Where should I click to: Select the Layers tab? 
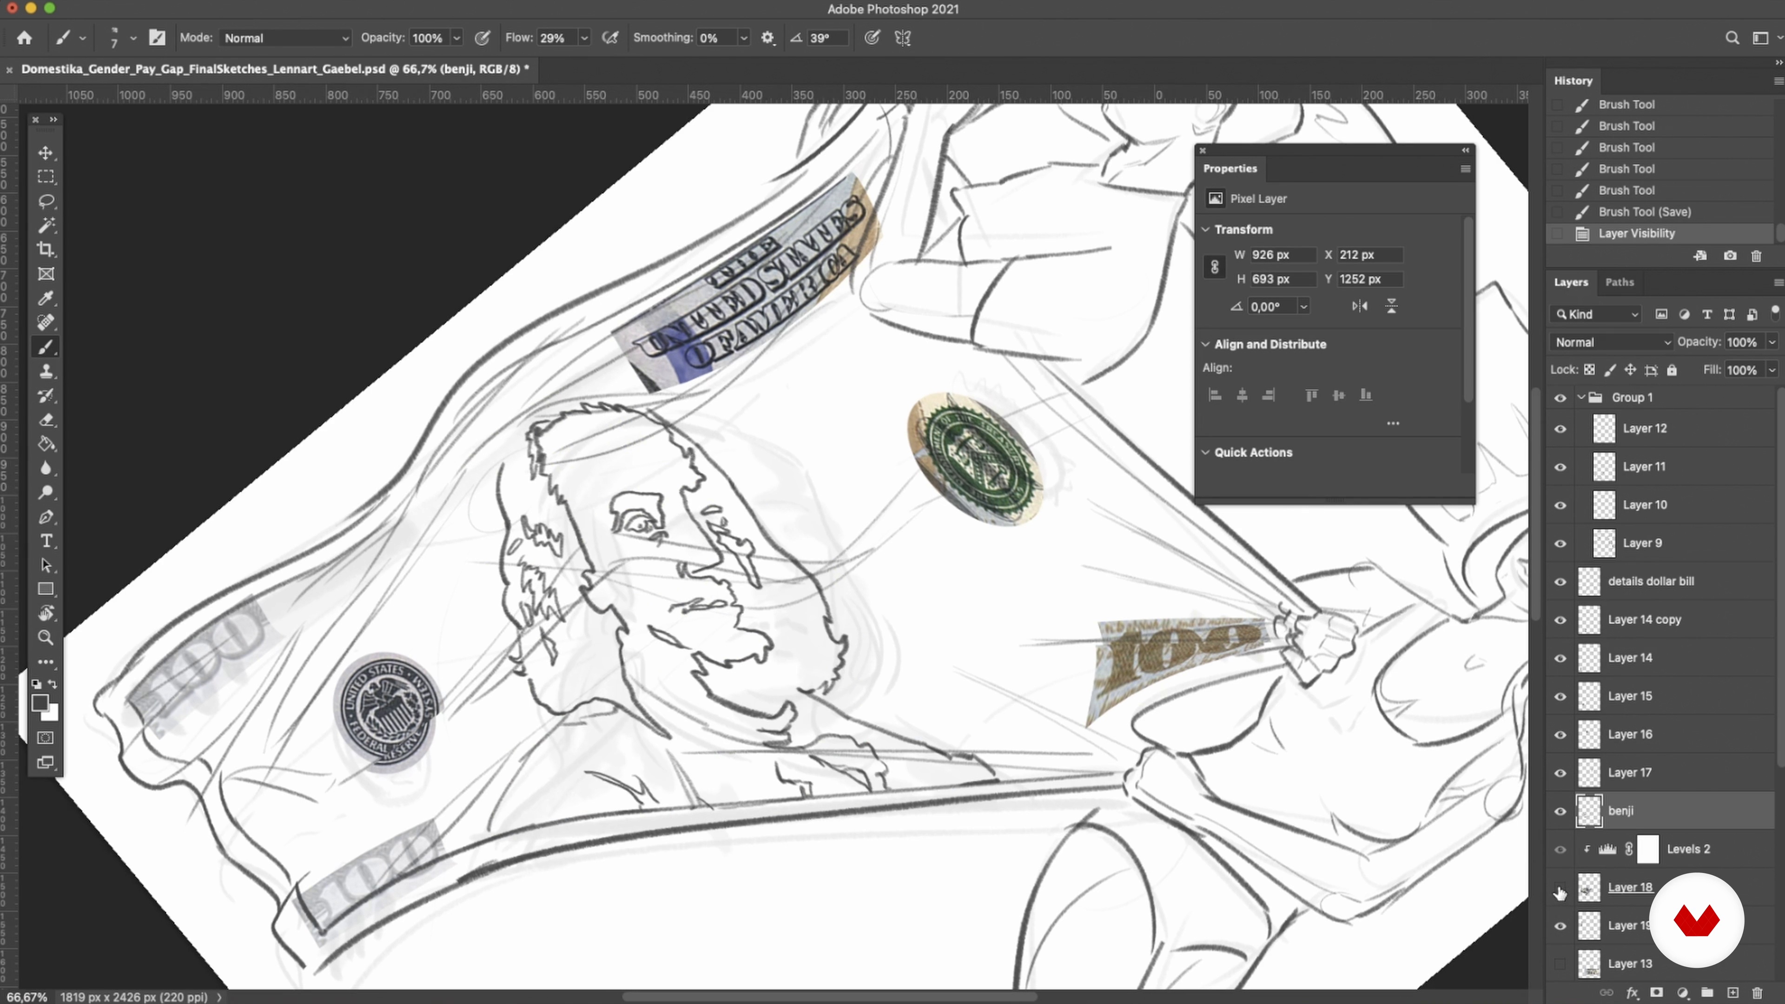point(1571,282)
